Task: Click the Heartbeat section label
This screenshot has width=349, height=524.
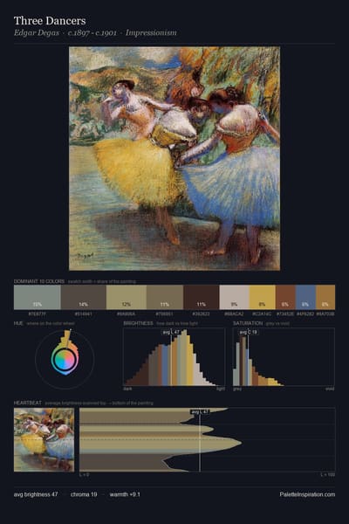Action: pyautogui.click(x=28, y=403)
